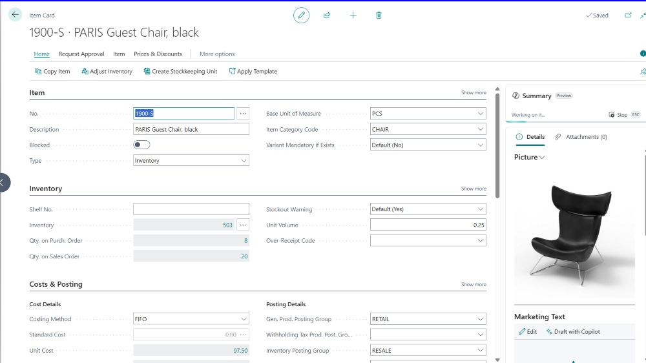Click Copy Item in the action bar
The width and height of the screenshot is (646, 363).
coord(52,72)
